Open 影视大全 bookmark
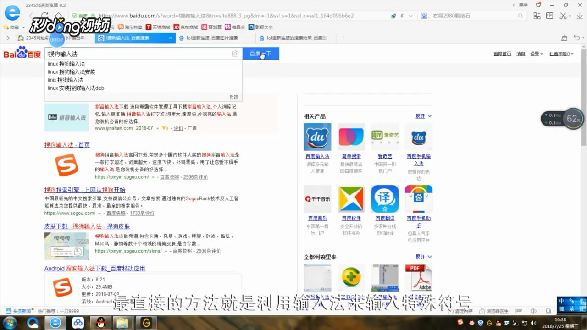This screenshot has height=330, width=587. click(261, 27)
